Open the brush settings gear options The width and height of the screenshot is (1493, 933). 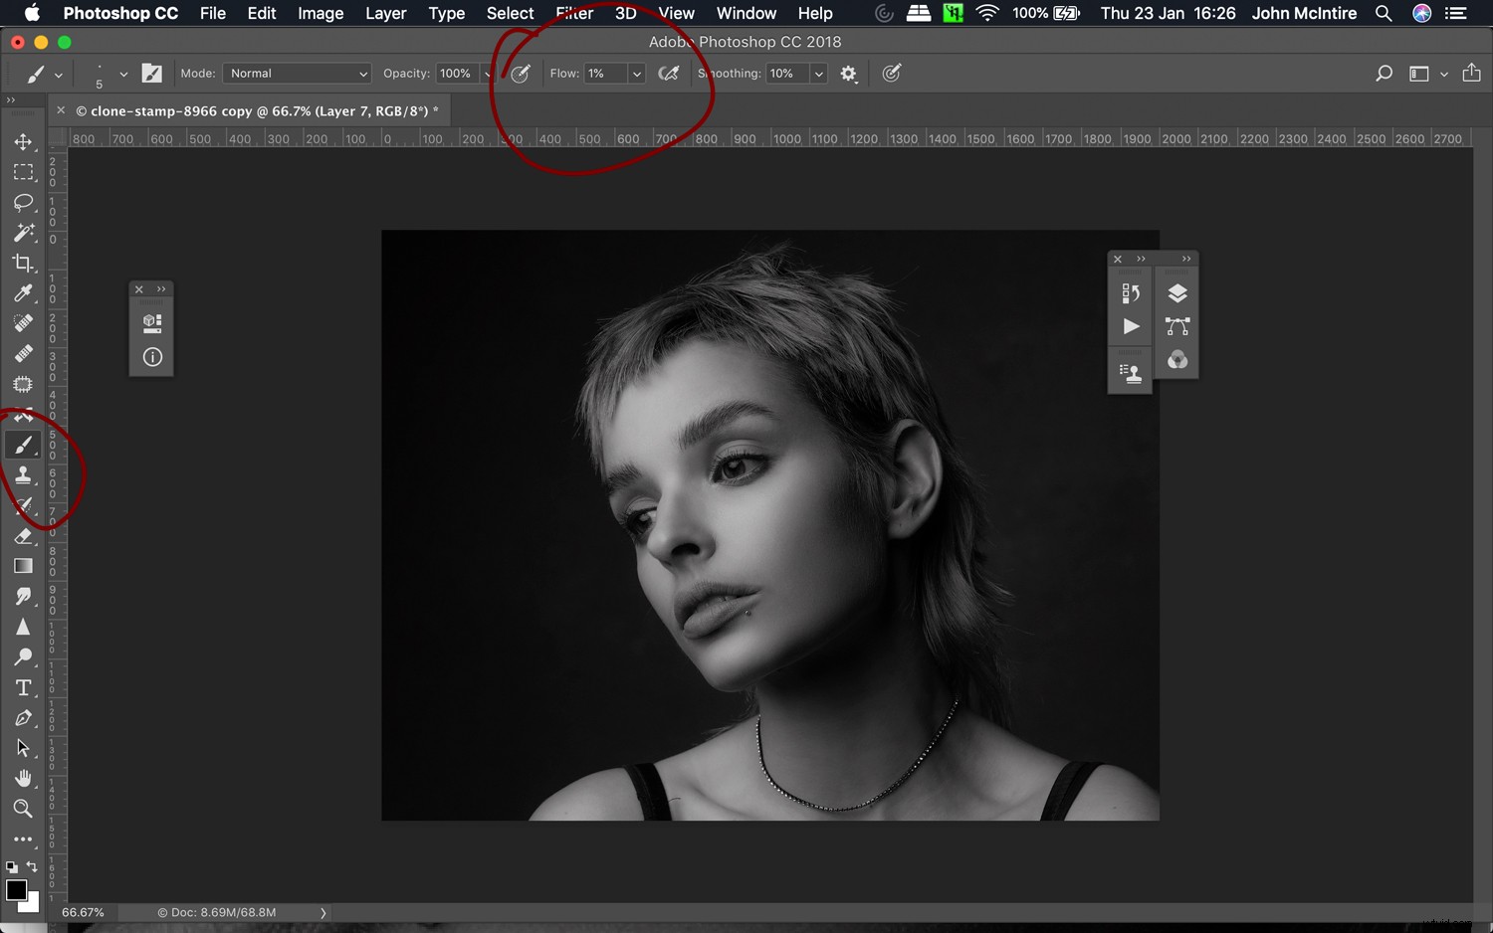848,73
